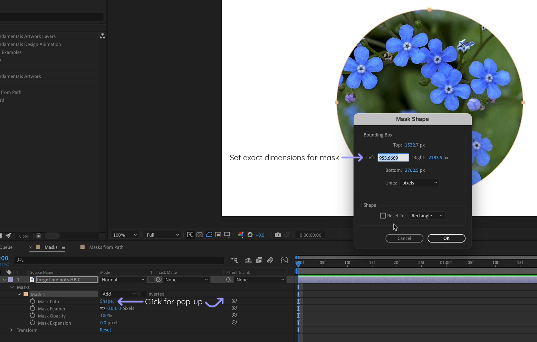Click the Mask Path stopwatch
Viewport: 537px width, 342px height.
click(x=32, y=301)
